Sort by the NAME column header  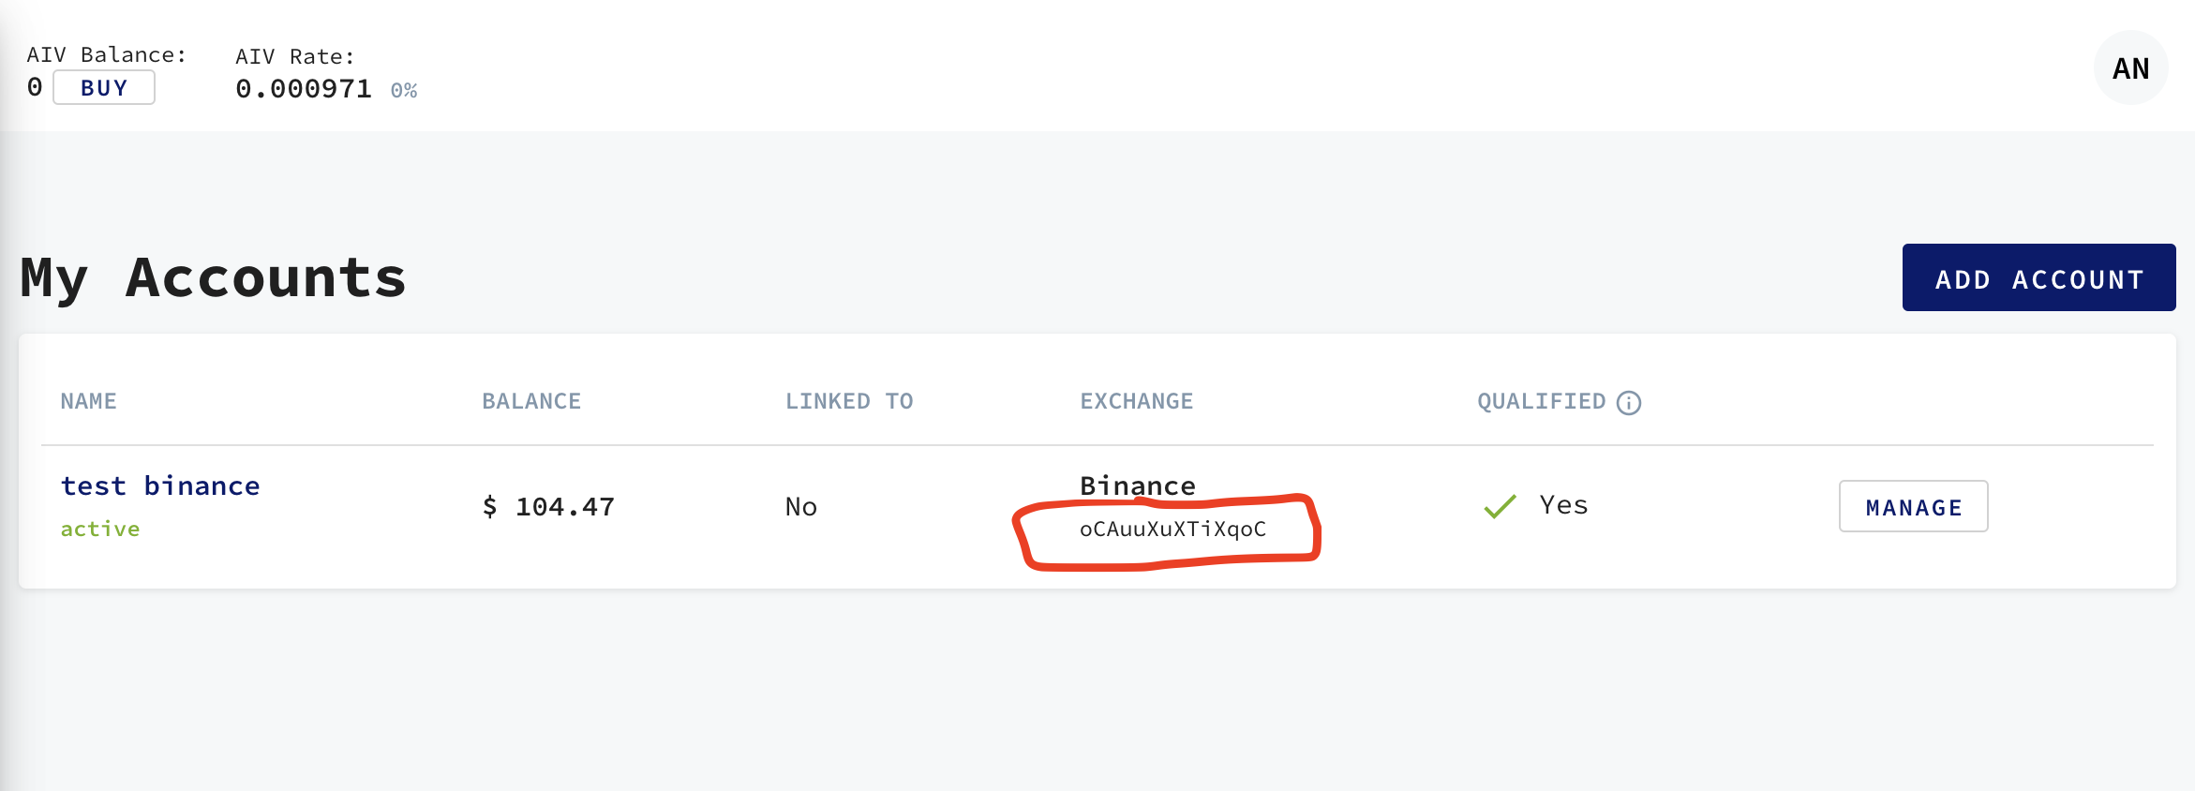(88, 401)
